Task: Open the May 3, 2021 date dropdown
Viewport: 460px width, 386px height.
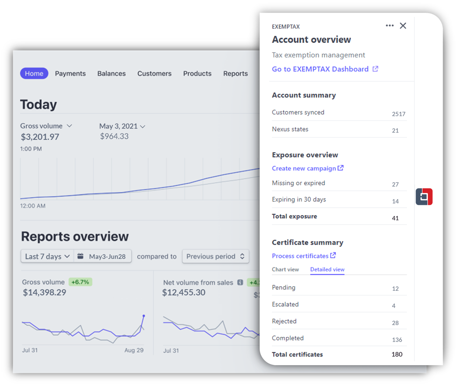Action: pos(122,126)
